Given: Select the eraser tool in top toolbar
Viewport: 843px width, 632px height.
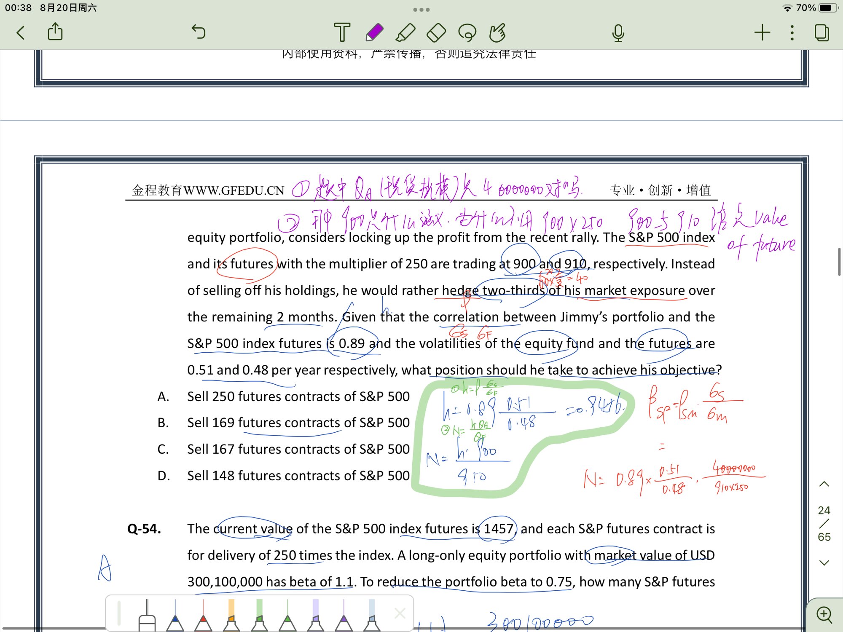Looking at the screenshot, I should pos(436,32).
